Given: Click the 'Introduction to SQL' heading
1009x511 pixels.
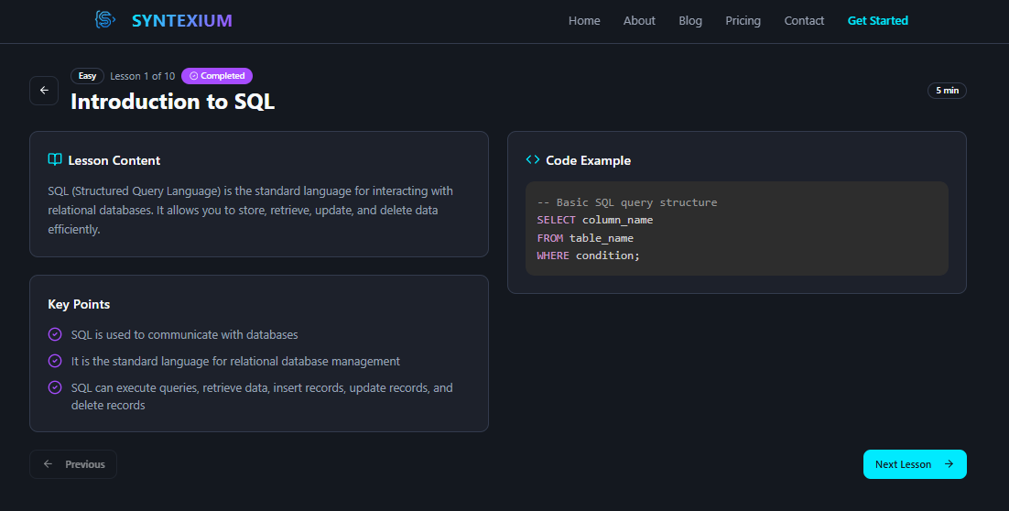Looking at the screenshot, I should click(x=172, y=102).
